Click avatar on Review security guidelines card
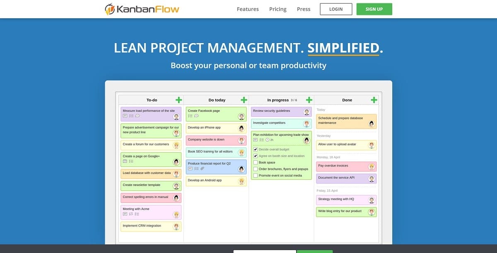 (306, 112)
